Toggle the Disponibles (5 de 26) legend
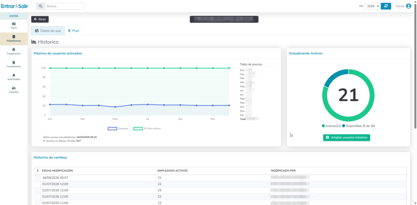 [358, 126]
